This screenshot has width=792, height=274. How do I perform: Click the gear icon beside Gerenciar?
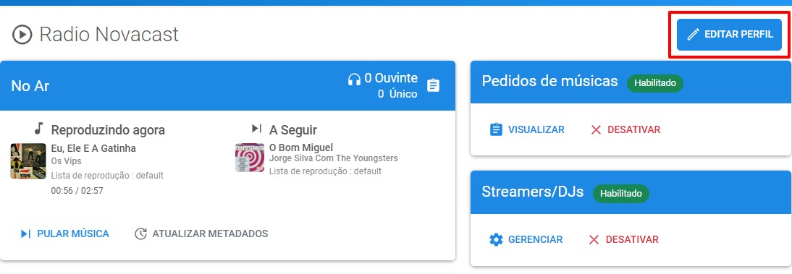tap(496, 239)
